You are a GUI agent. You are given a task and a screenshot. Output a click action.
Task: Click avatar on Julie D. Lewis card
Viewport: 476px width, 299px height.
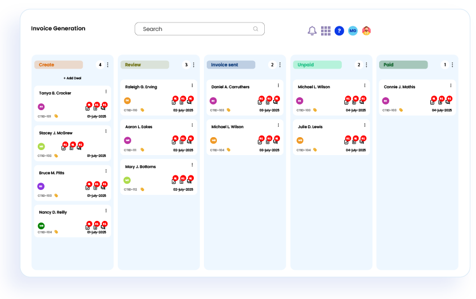300,141
